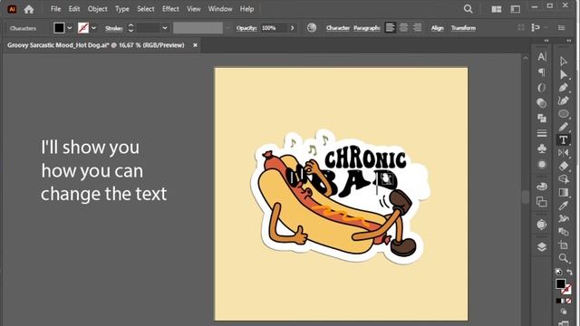Expand the fill color dropdown arrow

(x=70, y=28)
